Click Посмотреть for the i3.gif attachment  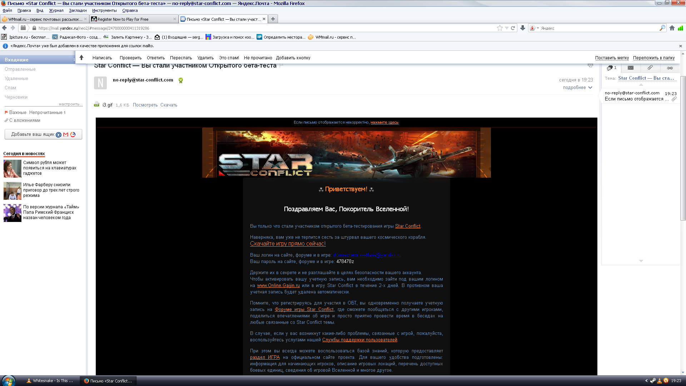[145, 105]
